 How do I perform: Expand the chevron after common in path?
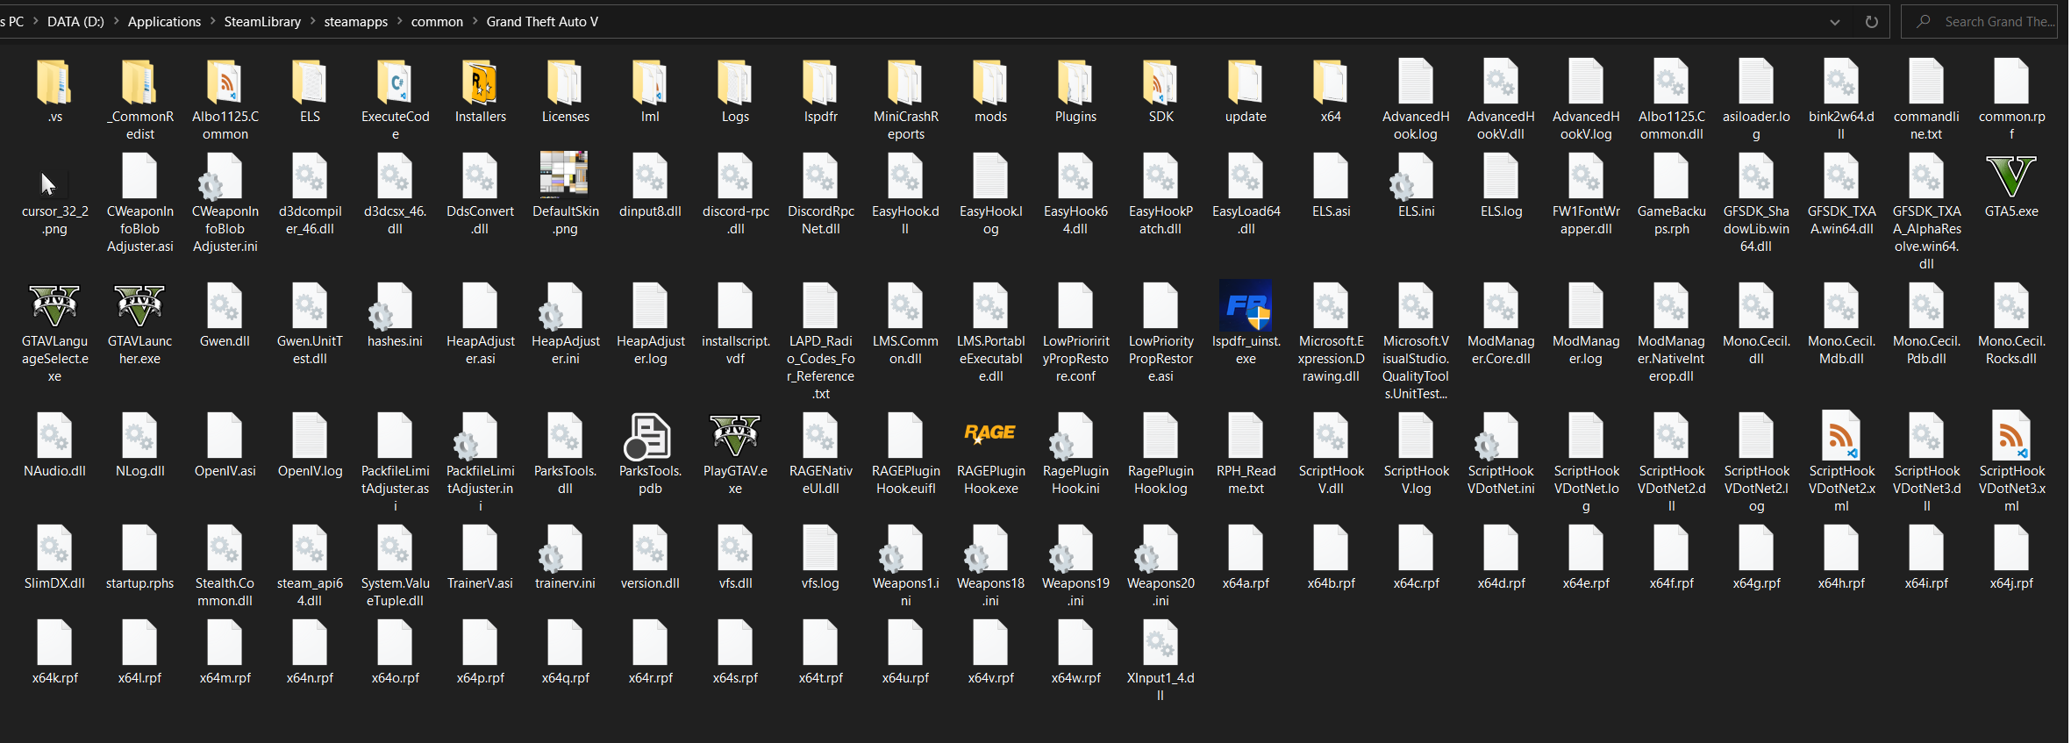[475, 21]
